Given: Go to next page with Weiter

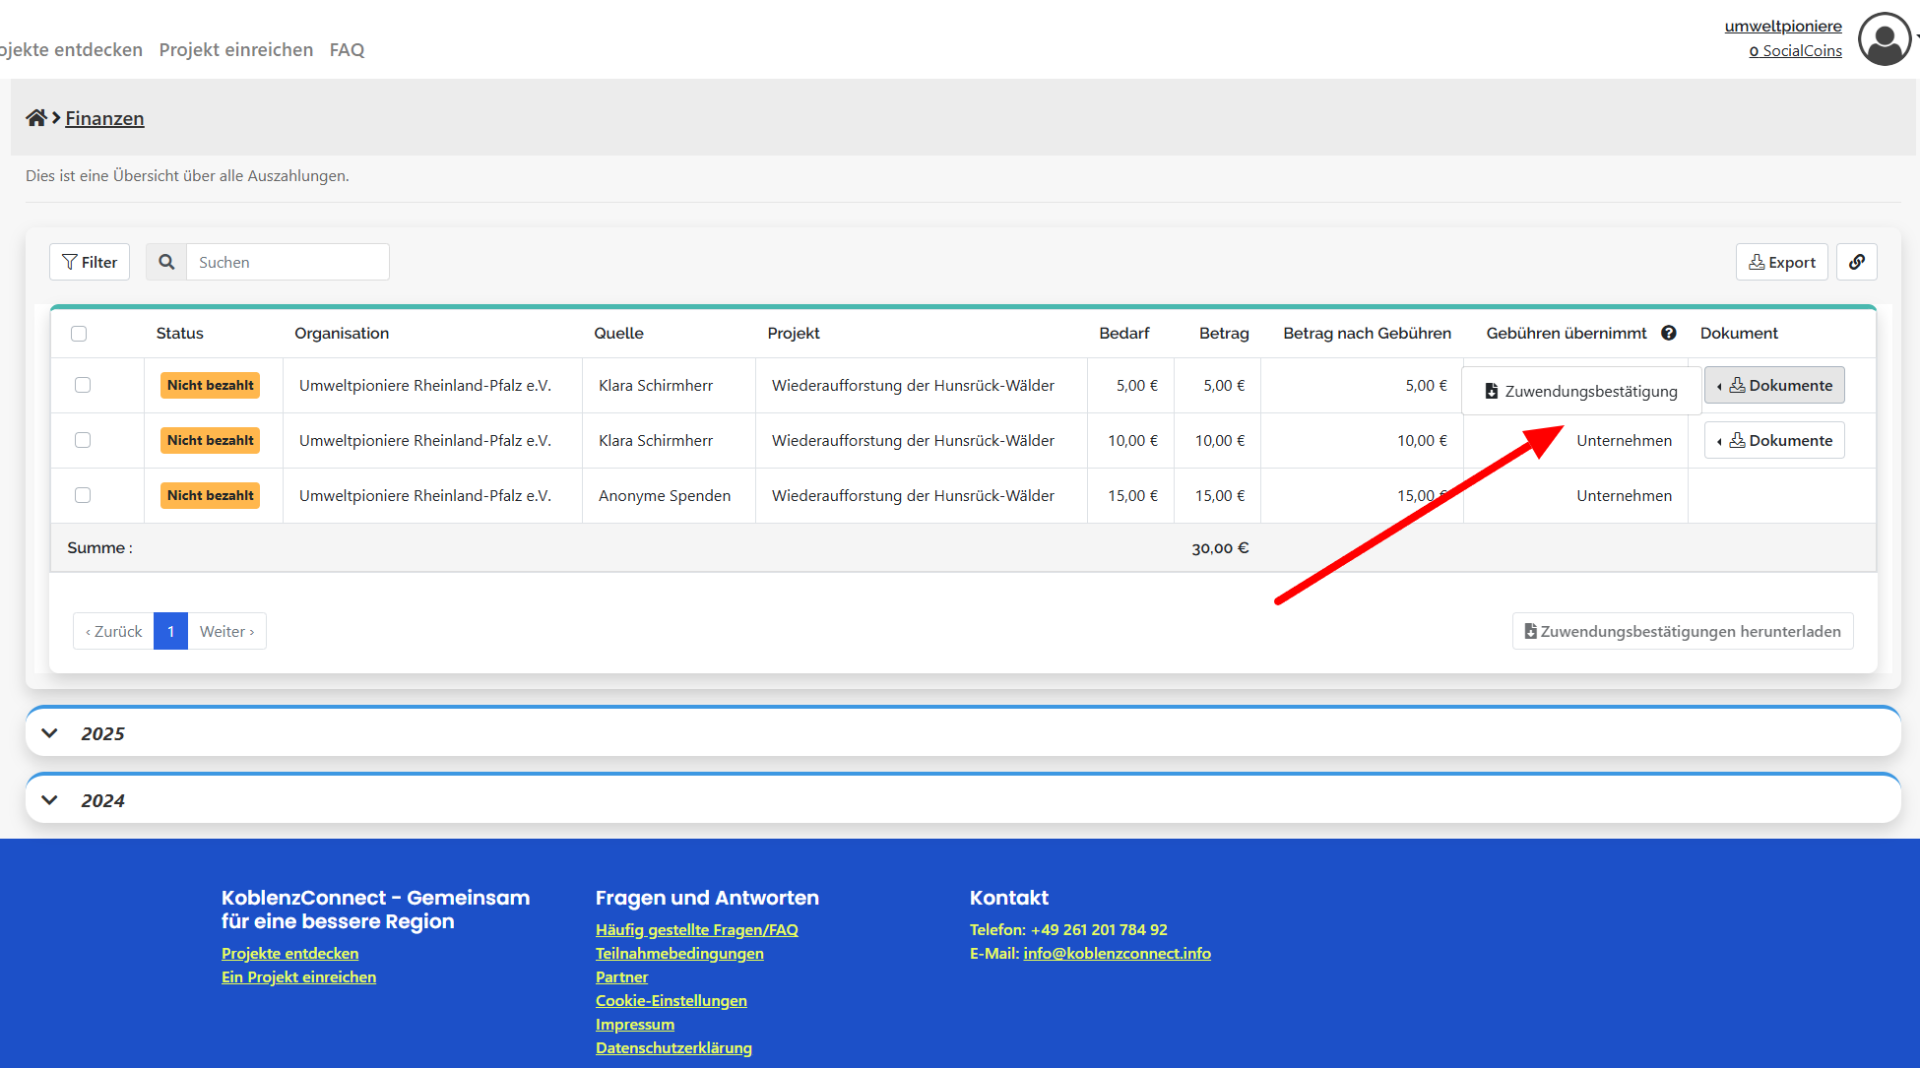Looking at the screenshot, I should (x=226, y=631).
